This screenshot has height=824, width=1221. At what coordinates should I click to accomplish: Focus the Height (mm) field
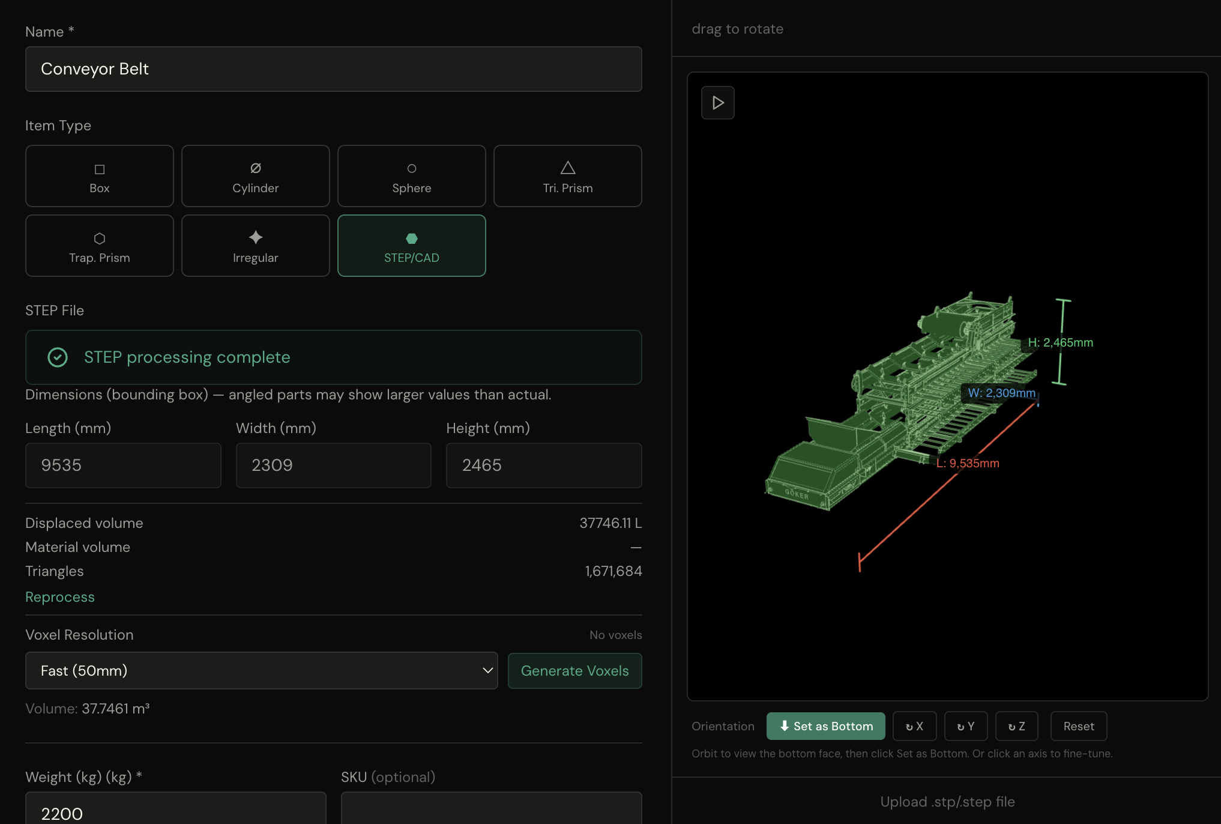pos(544,465)
